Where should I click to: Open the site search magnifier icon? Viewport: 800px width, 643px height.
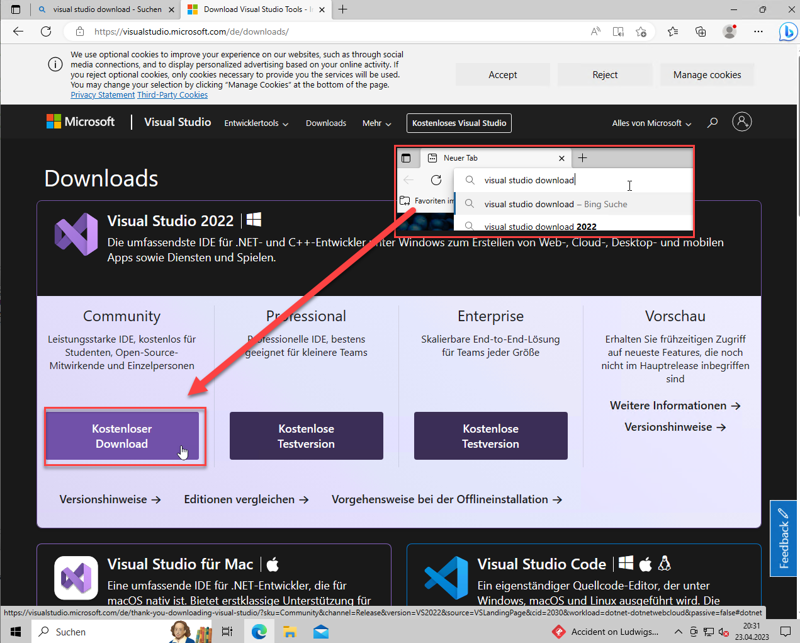tap(713, 123)
